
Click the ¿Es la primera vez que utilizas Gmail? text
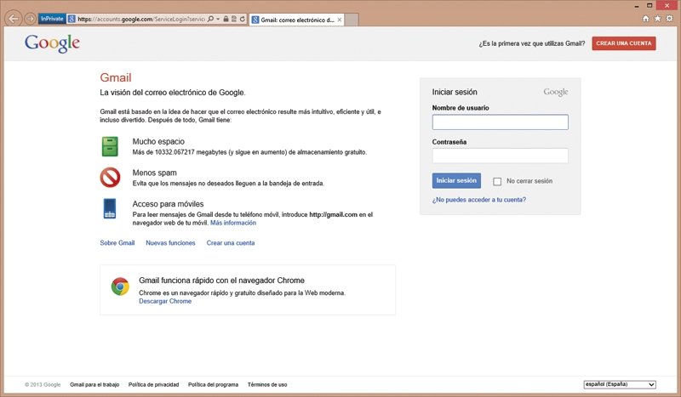click(x=532, y=43)
